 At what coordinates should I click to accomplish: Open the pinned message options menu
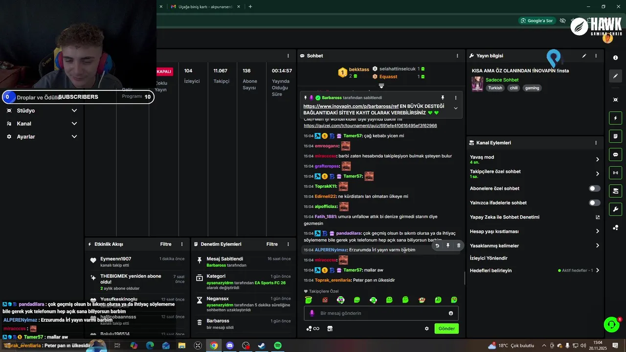[x=456, y=98]
